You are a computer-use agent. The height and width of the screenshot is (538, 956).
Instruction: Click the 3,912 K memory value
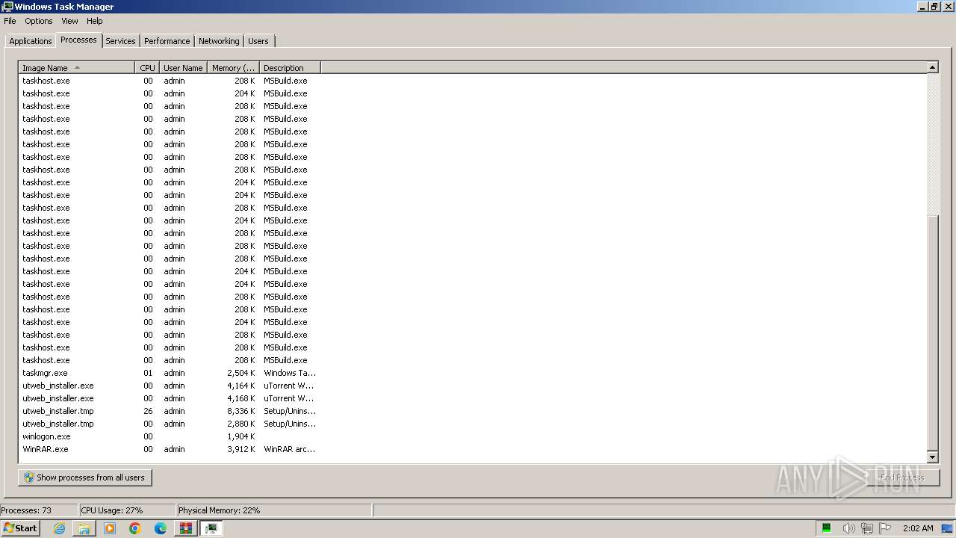coord(241,449)
